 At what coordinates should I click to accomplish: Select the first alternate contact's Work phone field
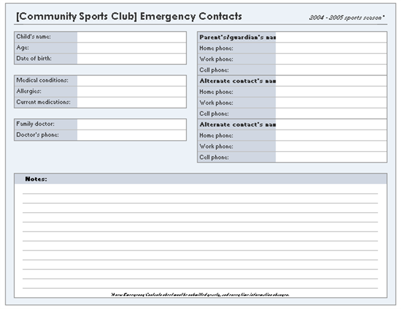click(x=331, y=103)
